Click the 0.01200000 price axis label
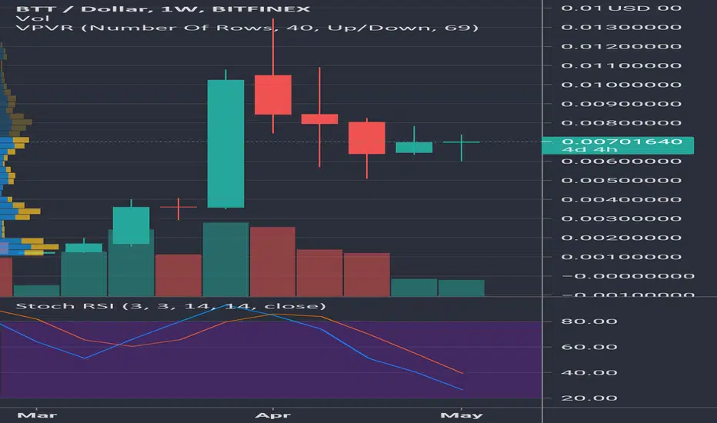The width and height of the screenshot is (717, 423). 621,46
